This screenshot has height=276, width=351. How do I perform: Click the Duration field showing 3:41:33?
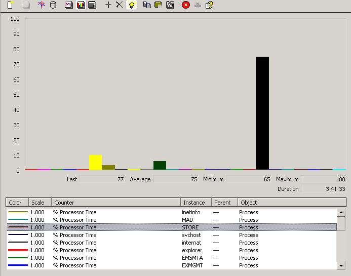(x=324, y=189)
